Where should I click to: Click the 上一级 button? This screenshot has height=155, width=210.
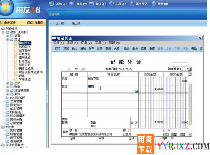(x=60, y=23)
